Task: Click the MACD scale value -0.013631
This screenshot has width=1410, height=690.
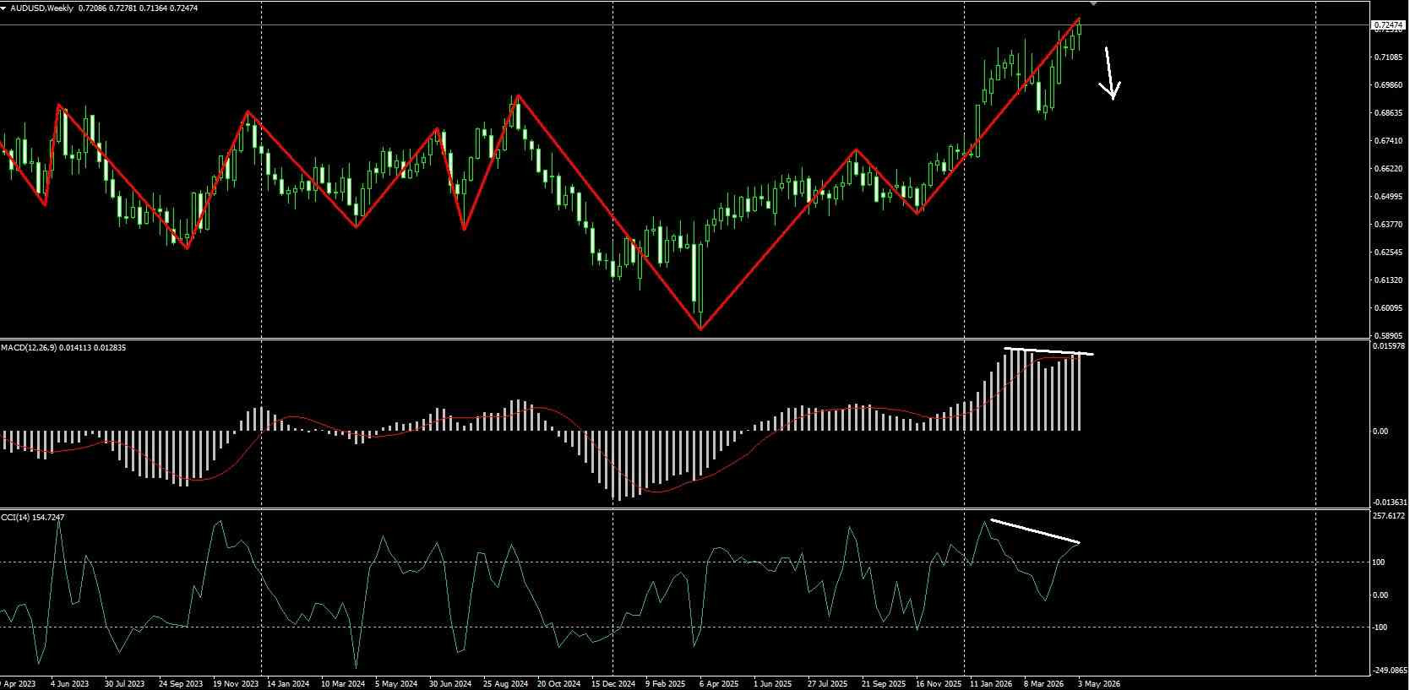Action: tap(1389, 503)
